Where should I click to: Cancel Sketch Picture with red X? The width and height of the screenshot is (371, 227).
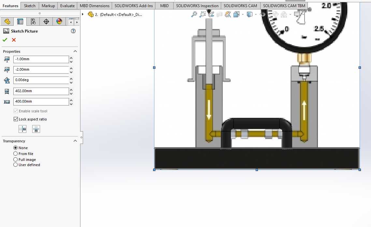[14, 40]
